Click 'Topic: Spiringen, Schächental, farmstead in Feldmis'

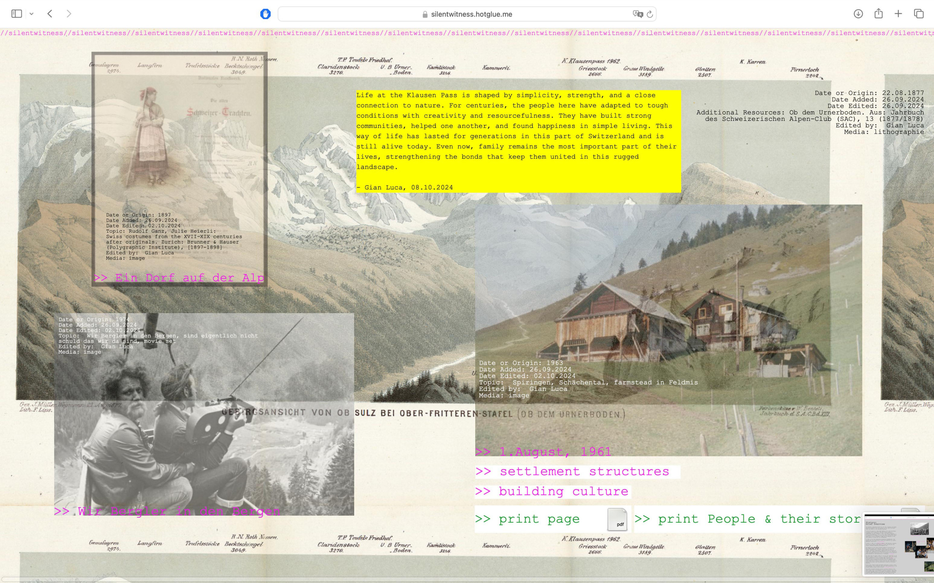(x=588, y=382)
